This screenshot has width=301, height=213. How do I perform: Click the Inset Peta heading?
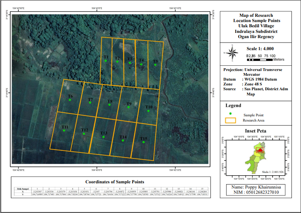(x=257, y=131)
